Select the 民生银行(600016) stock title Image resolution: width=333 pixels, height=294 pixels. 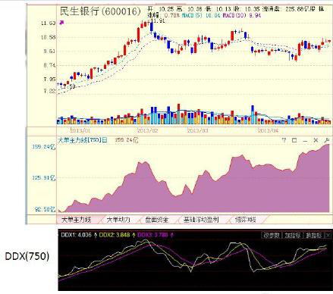point(100,11)
